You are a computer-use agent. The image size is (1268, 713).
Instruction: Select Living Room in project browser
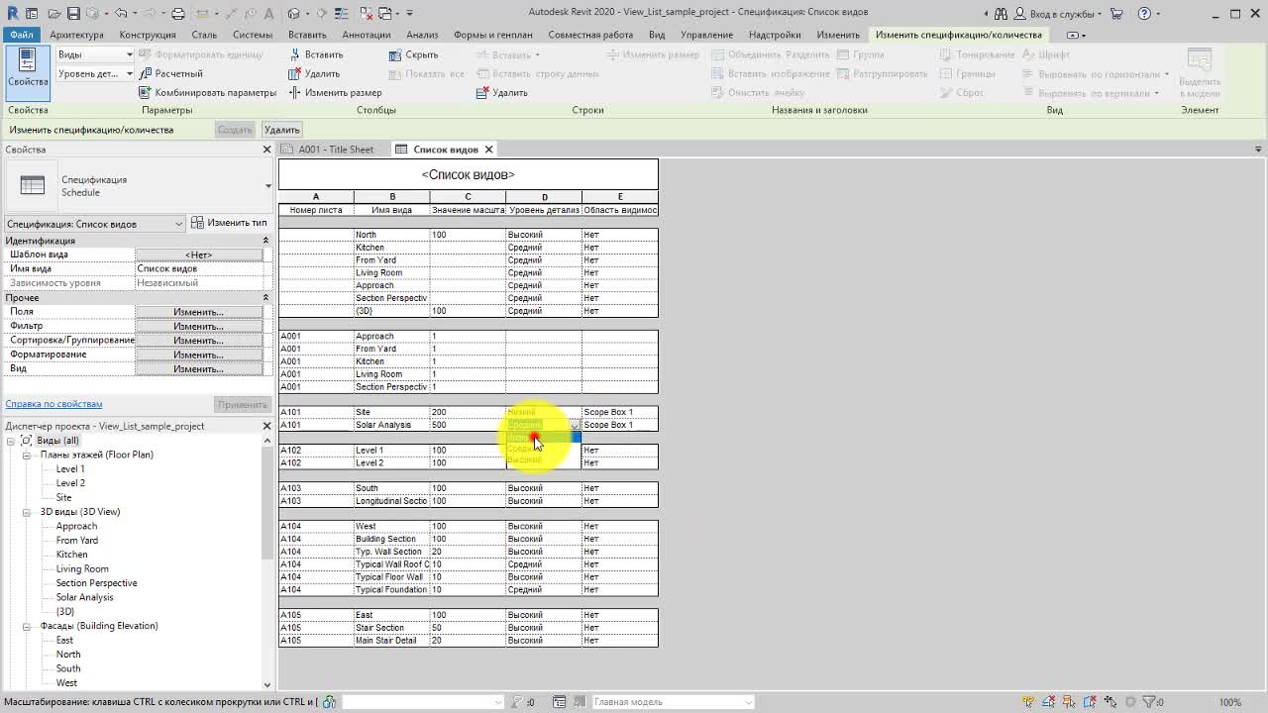click(82, 568)
